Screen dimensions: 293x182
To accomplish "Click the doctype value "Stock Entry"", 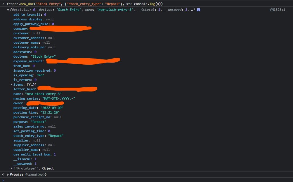I will [43, 56].
